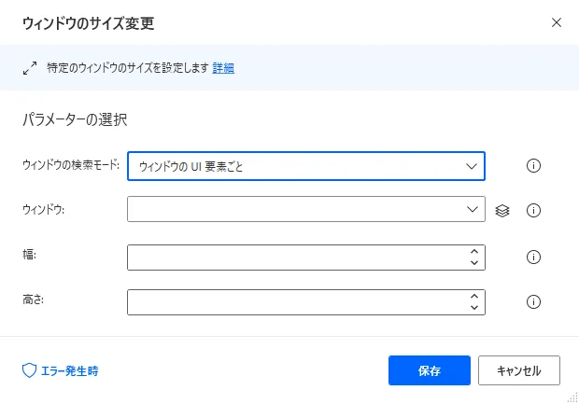Close the ウィンドウのサイズ変更 dialog
Image resolution: width=579 pixels, height=404 pixels.
(x=557, y=21)
